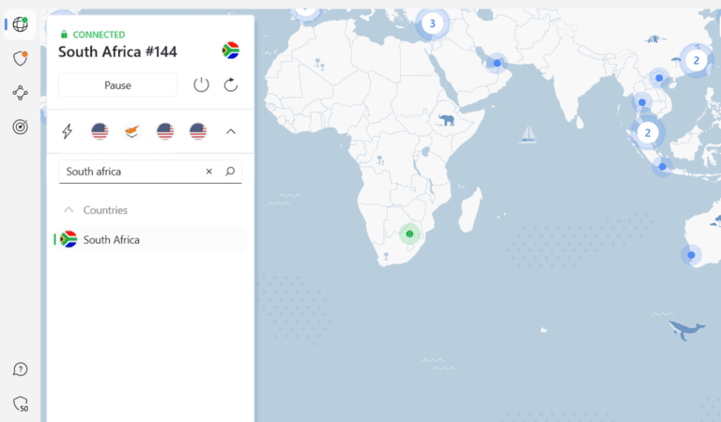The image size is (721, 422).
Task: Click the Quick Connect lightning bolt icon
Action: click(68, 131)
